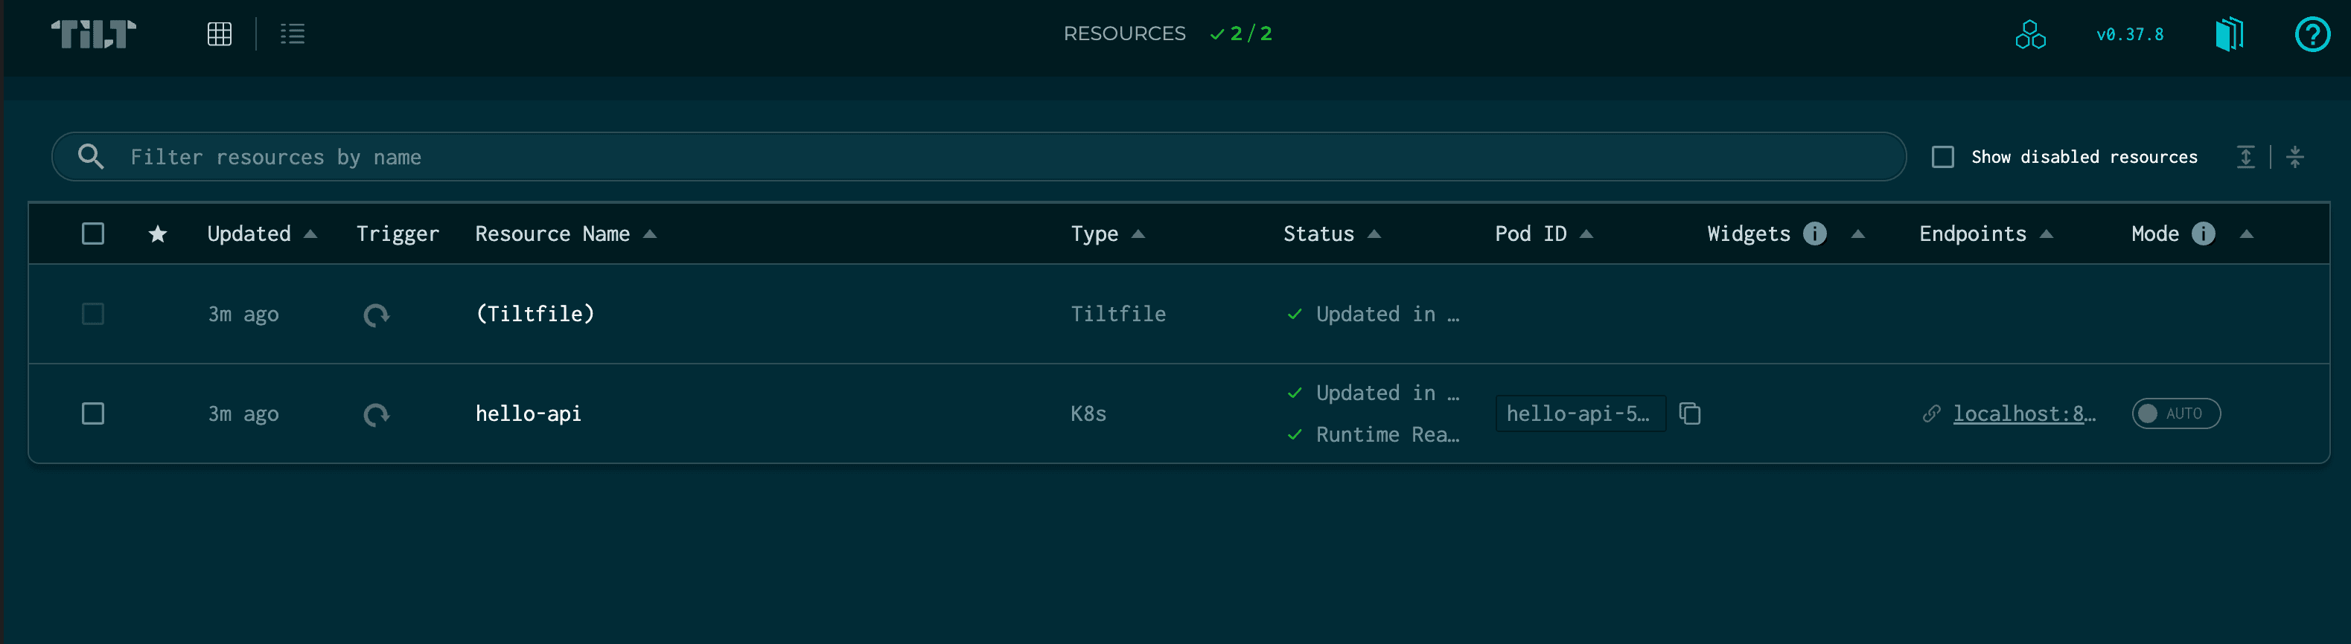Switch to detail list view icon
Viewport: 2351px width, 644px height.
(x=292, y=33)
